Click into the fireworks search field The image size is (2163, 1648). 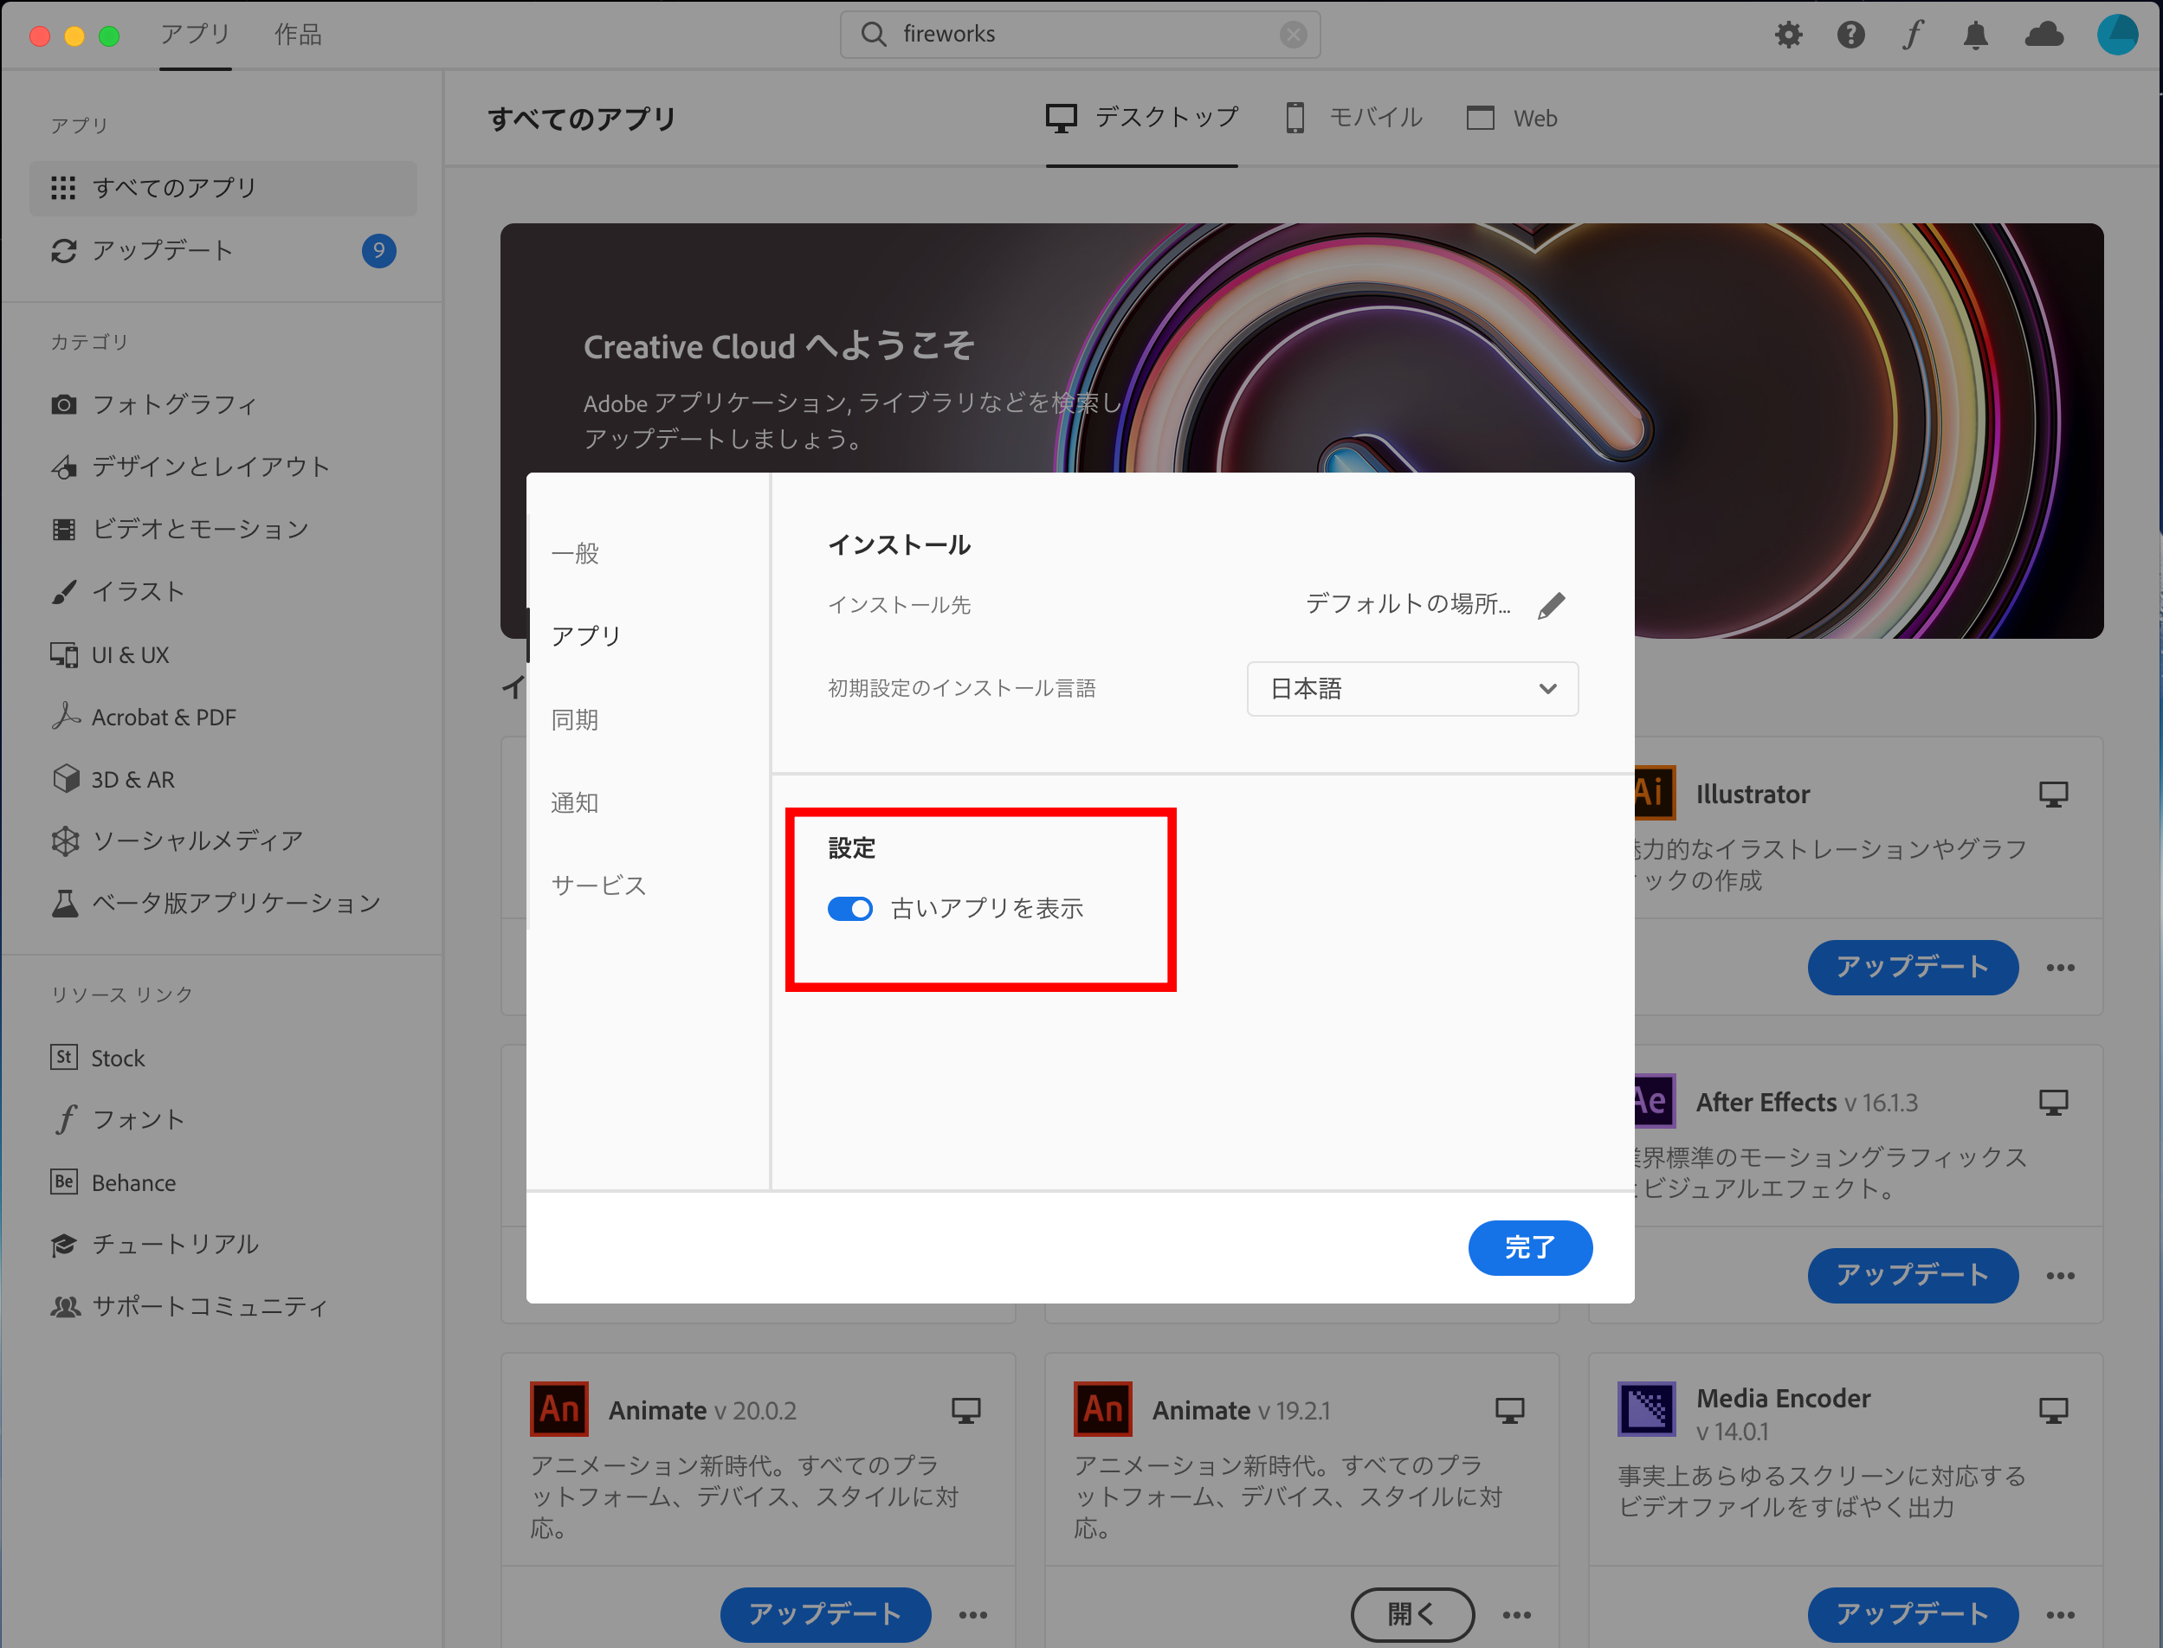tap(1080, 35)
